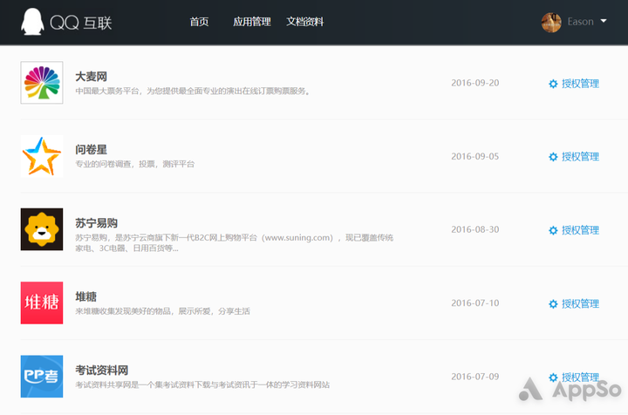Click the gear icon in 苏宁易购 row
Screen dimensions: 628x415
[553, 230]
